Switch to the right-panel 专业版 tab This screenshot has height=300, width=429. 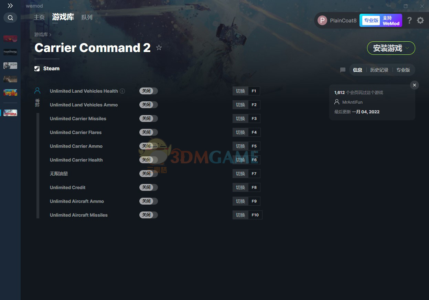(403, 70)
